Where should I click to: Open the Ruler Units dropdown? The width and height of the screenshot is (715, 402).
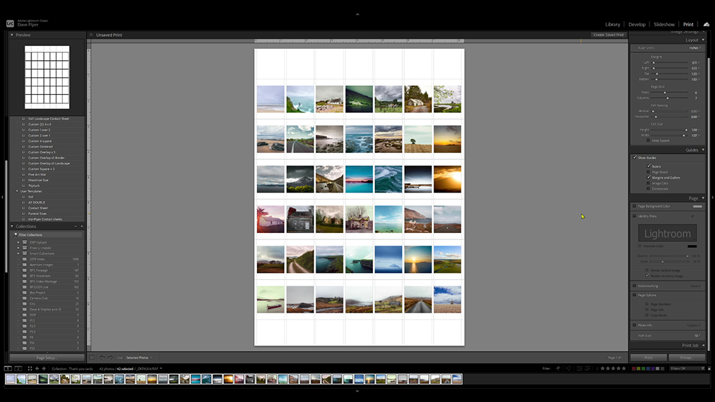695,48
